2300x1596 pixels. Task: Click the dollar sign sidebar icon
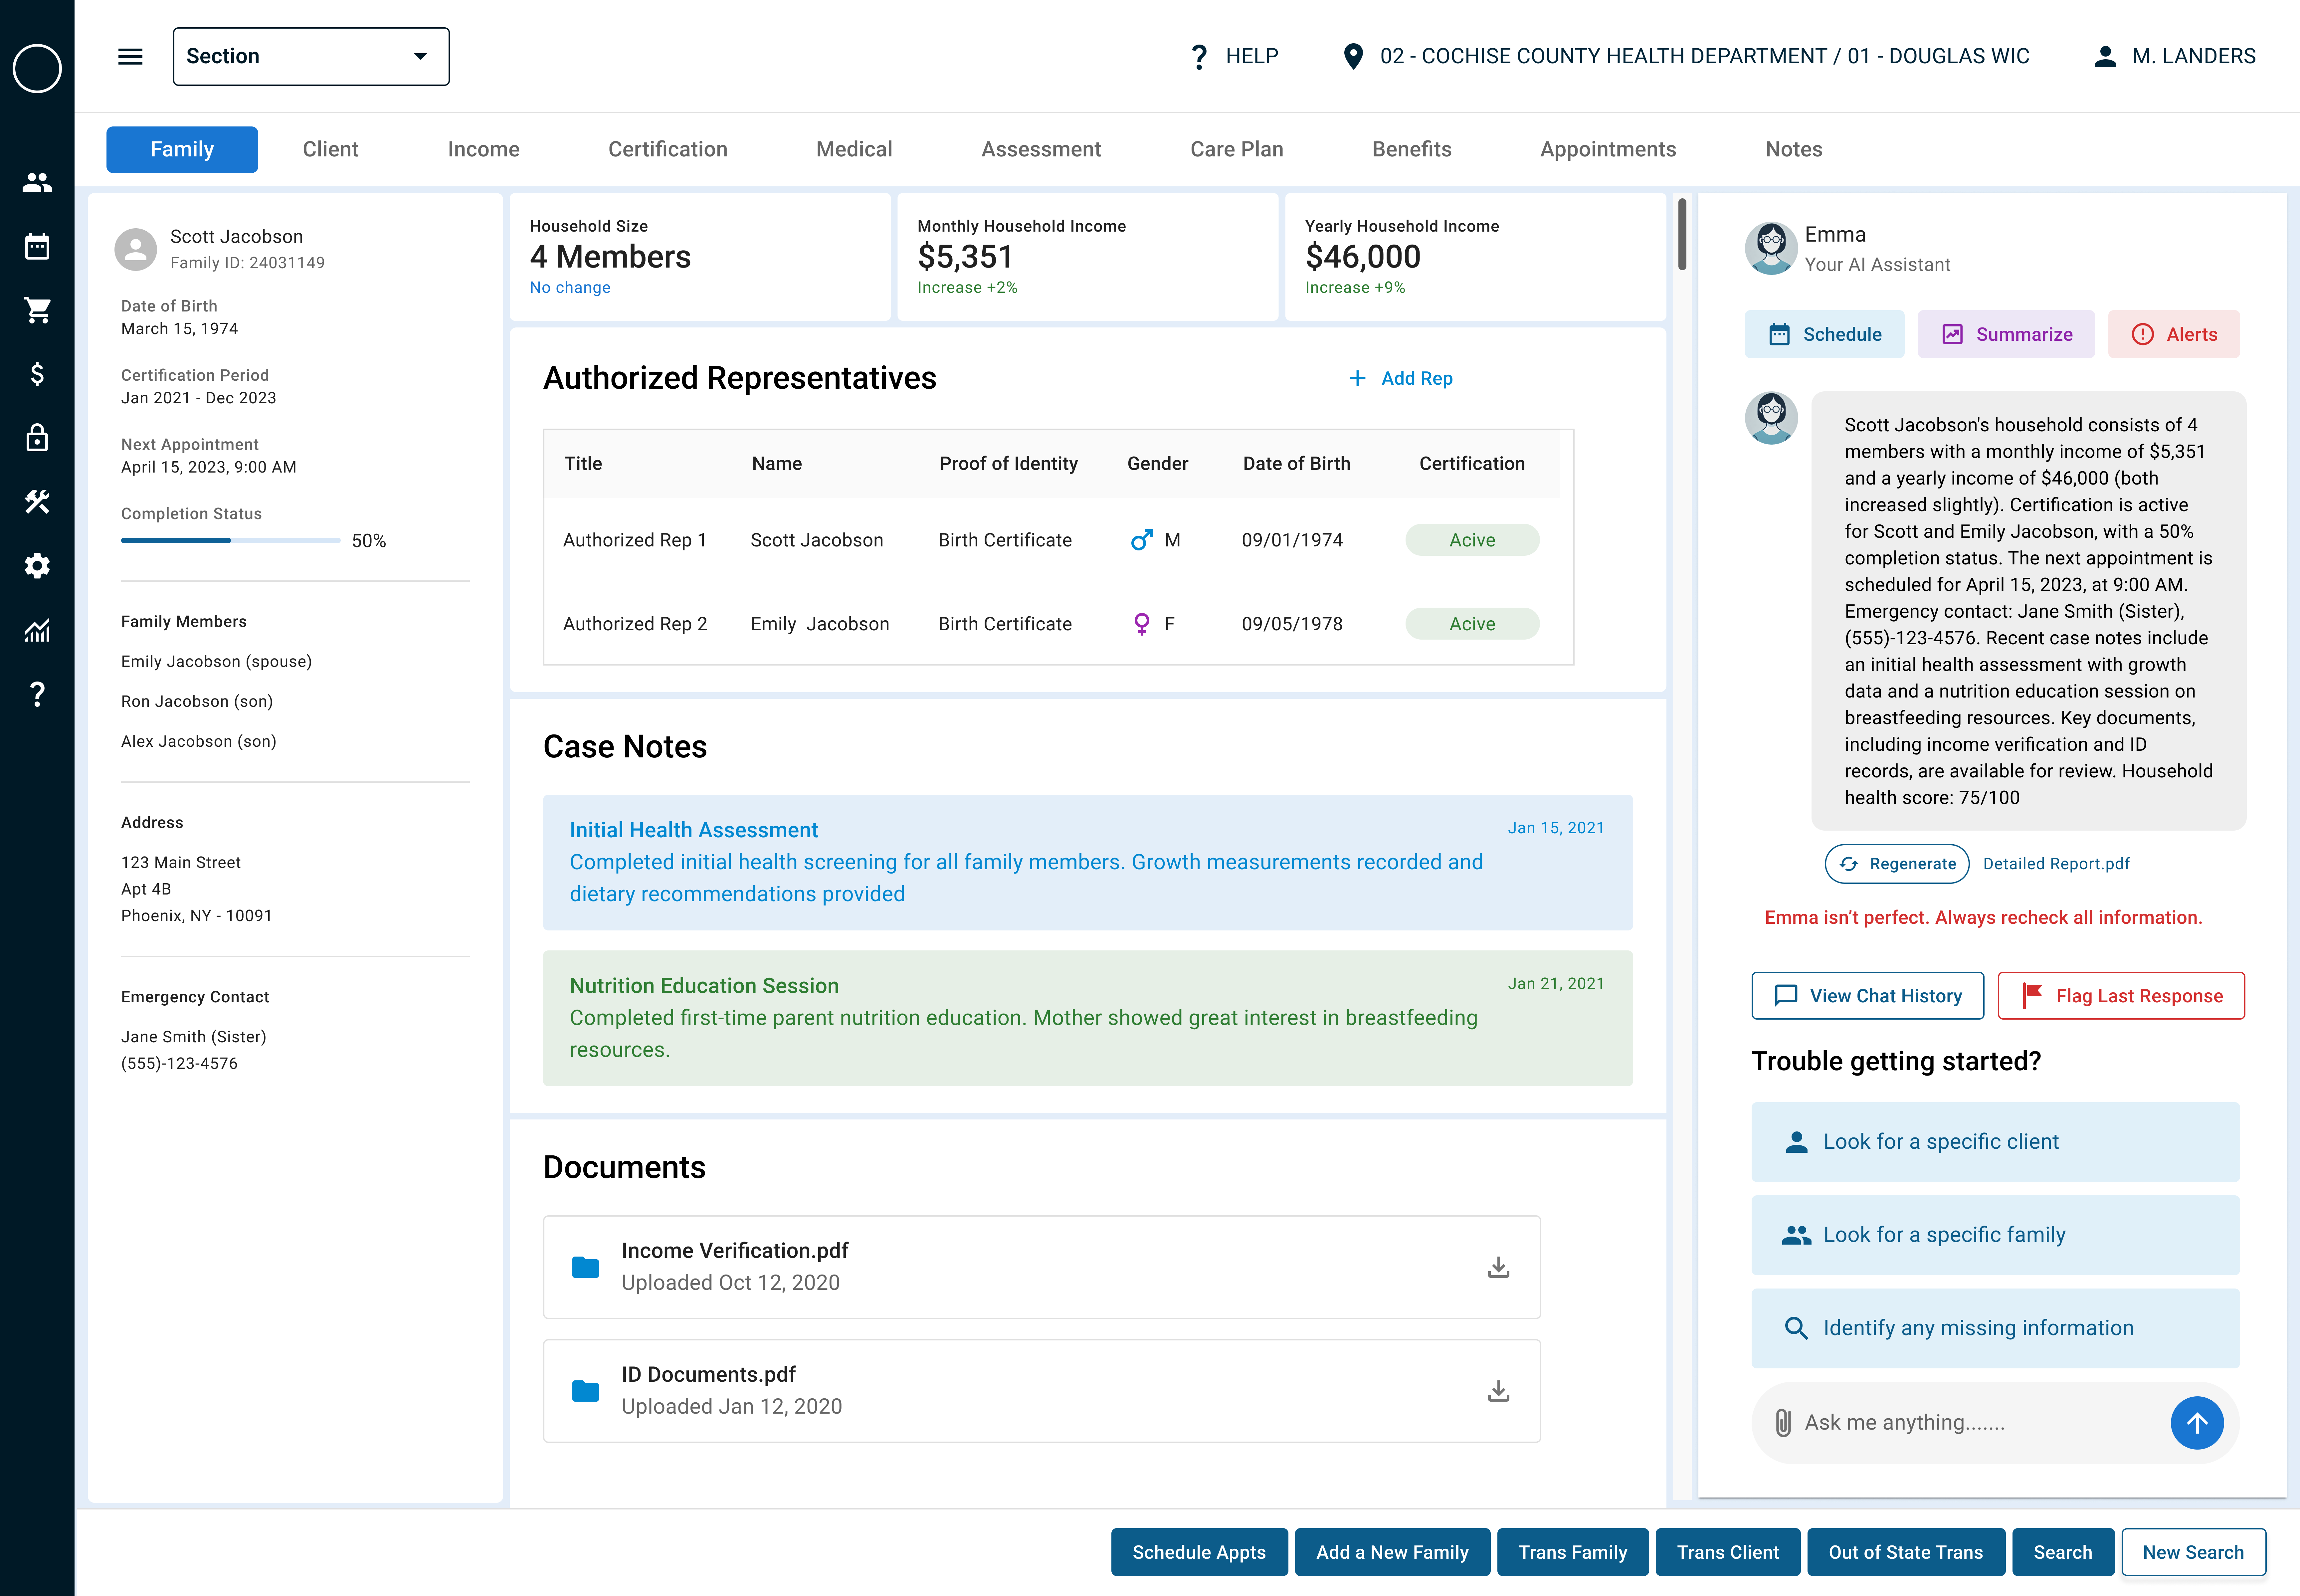coord(37,374)
